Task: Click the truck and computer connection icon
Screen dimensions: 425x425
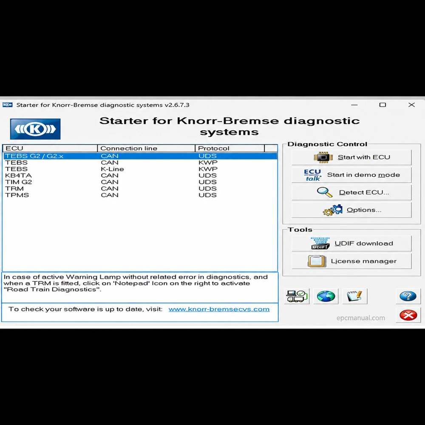Action: (x=297, y=296)
